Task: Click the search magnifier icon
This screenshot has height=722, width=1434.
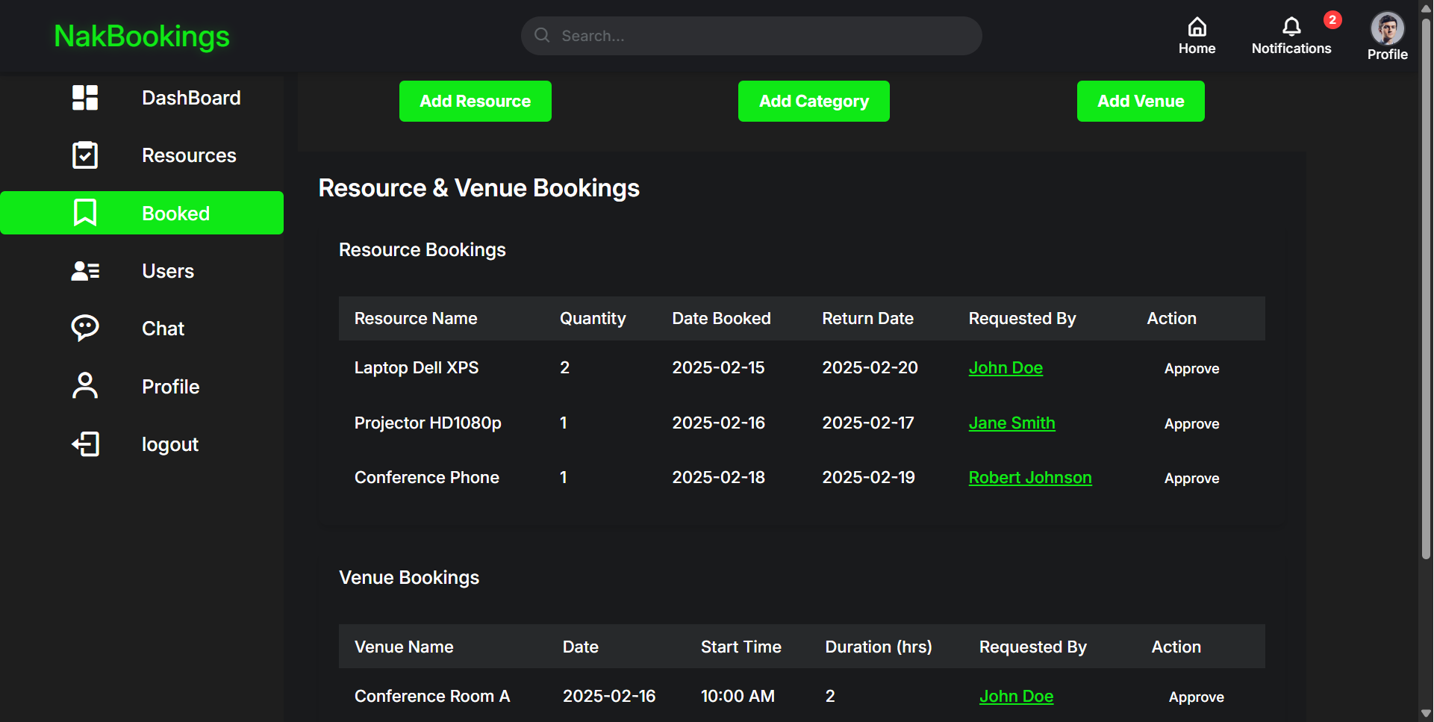Action: pos(542,35)
